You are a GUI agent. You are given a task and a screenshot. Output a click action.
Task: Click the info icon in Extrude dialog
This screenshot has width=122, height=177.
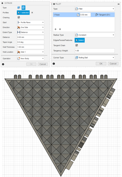point(3,64)
